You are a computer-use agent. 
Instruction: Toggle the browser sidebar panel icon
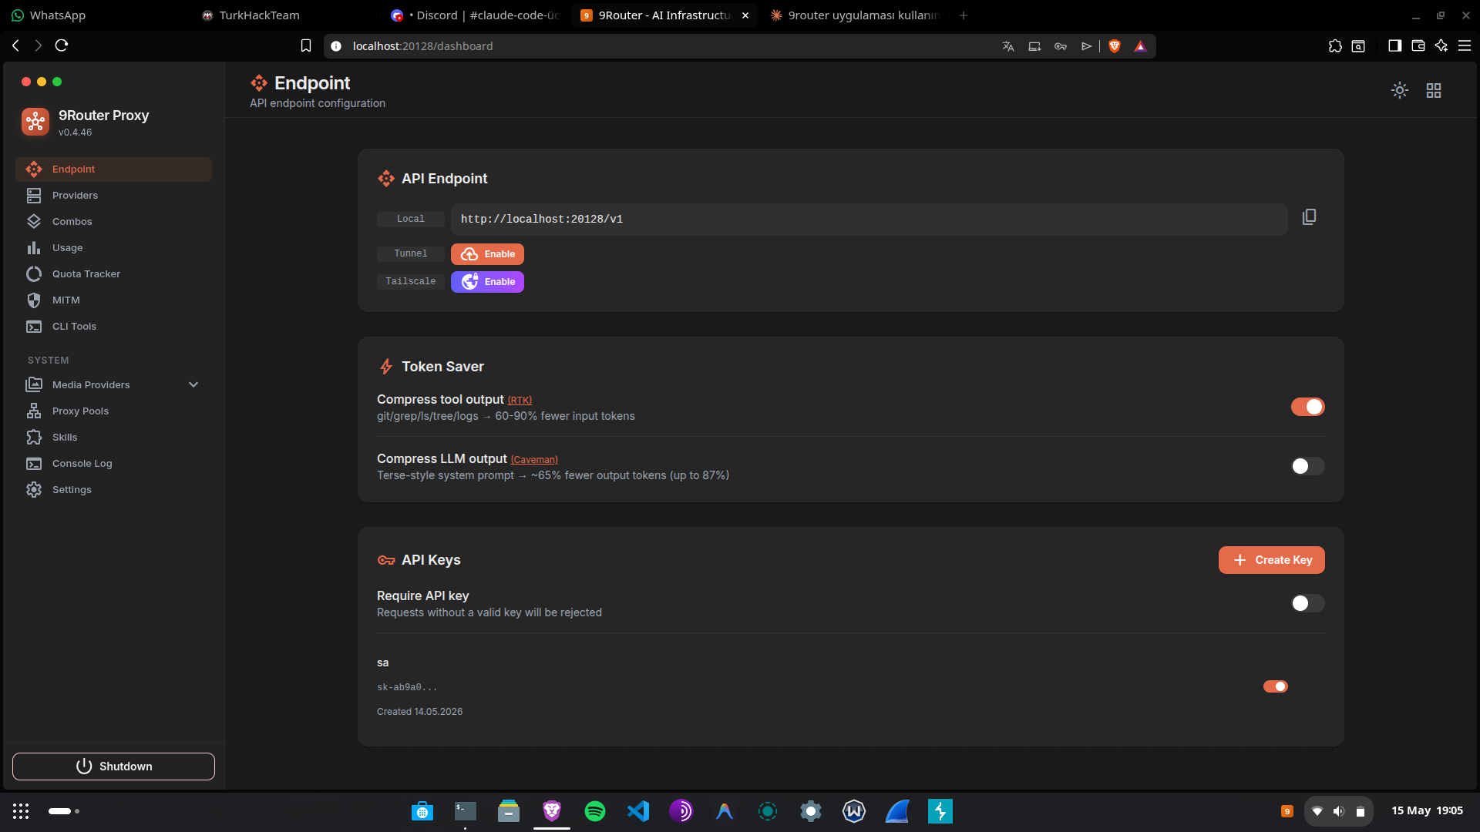pyautogui.click(x=1394, y=46)
